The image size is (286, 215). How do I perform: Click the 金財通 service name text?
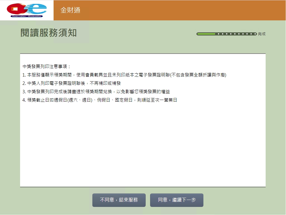click(x=70, y=10)
